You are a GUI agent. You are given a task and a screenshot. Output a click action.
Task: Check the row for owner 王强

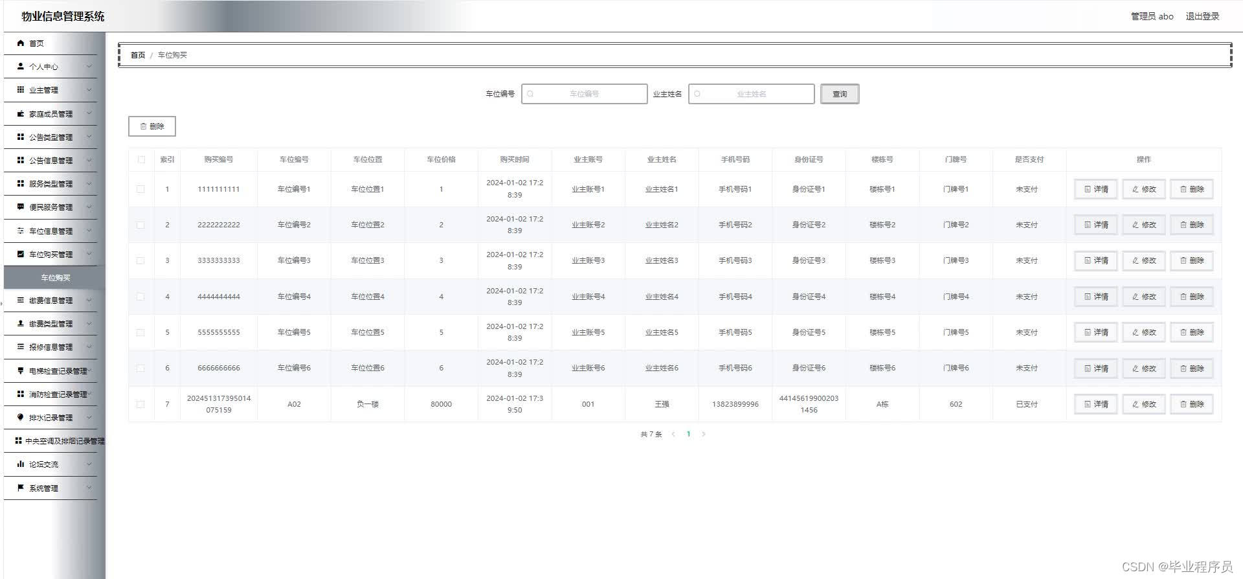pos(140,404)
